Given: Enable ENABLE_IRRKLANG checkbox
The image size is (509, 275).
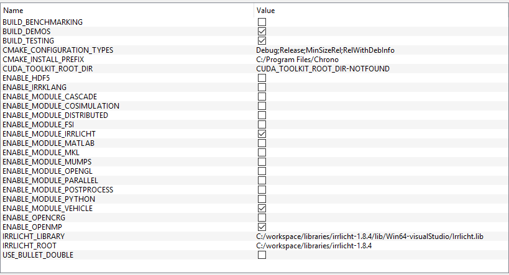Looking at the screenshot, I should click(x=262, y=88).
